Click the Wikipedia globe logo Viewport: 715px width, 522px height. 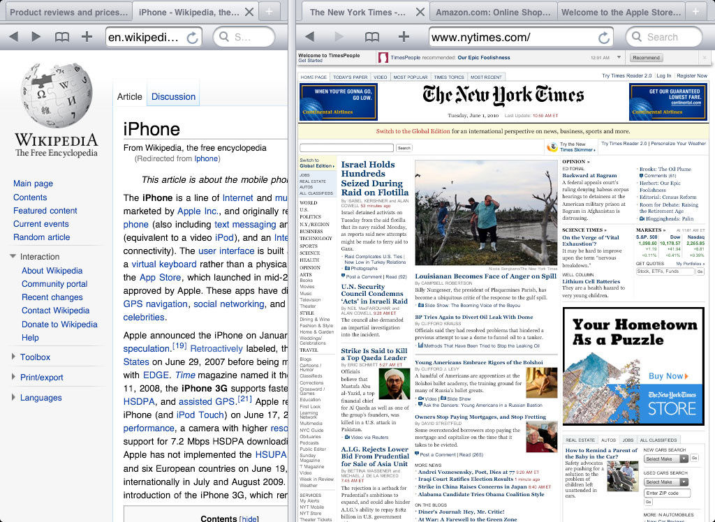57,96
